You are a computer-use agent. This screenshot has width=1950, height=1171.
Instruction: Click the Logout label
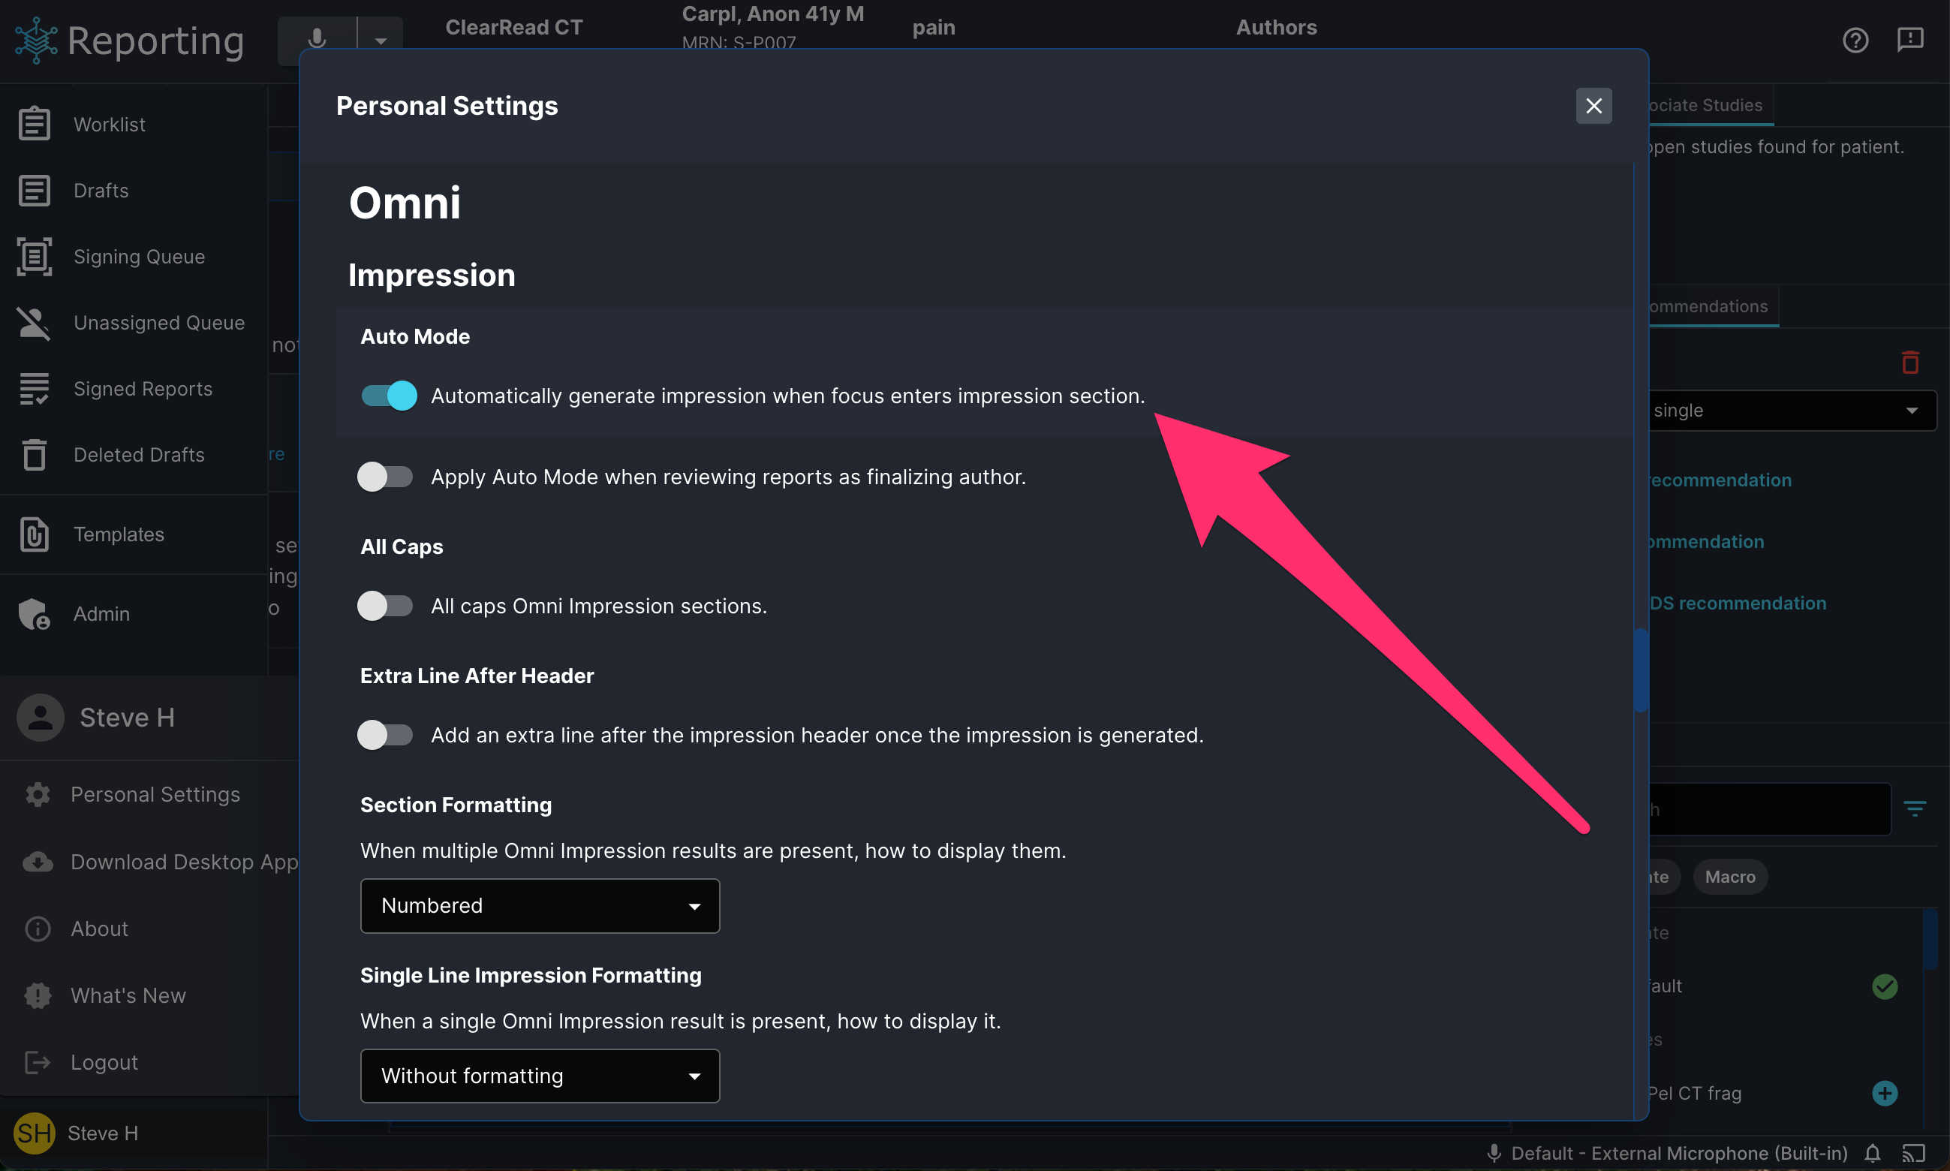pos(104,1063)
